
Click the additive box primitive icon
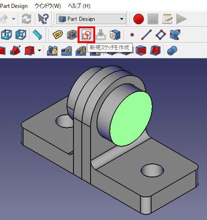(30, 50)
